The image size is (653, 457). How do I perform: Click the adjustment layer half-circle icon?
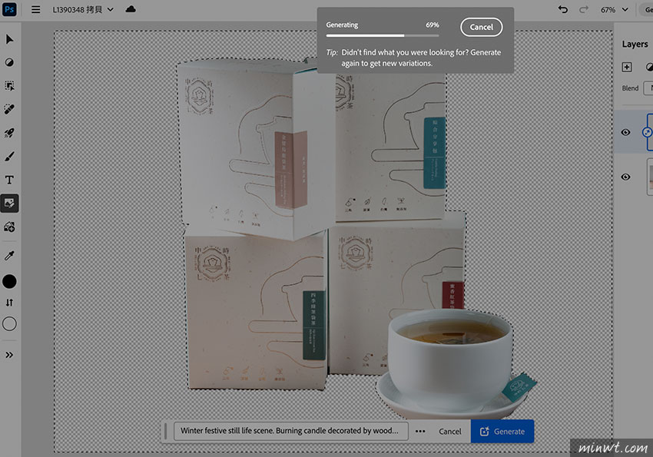(x=649, y=67)
